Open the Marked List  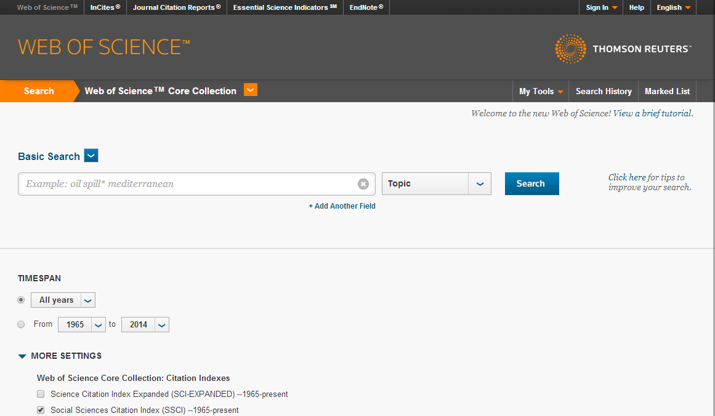pos(667,91)
